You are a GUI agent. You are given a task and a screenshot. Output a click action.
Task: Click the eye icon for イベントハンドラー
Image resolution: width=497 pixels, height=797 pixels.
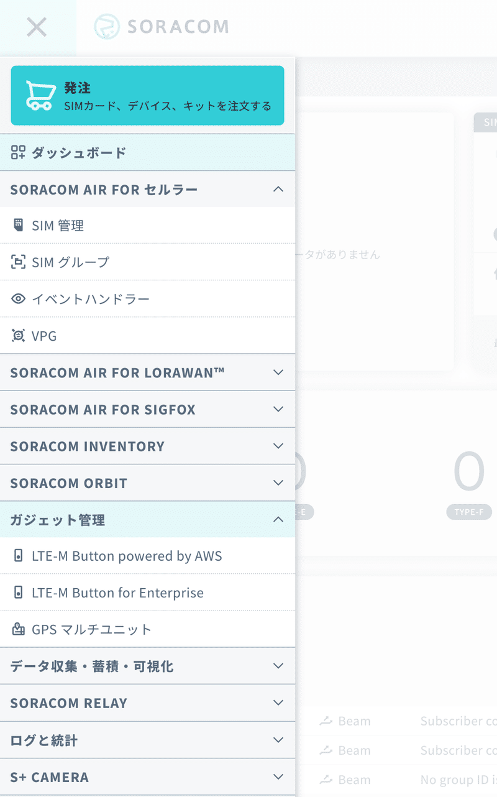click(x=19, y=299)
